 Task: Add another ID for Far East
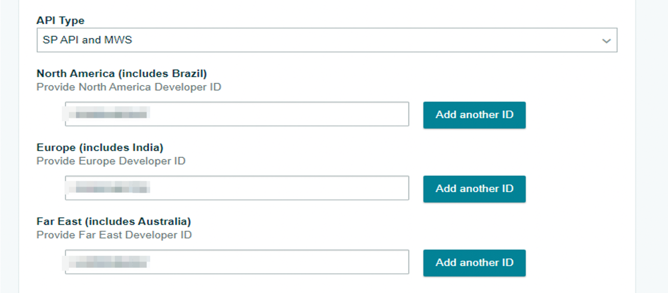click(x=474, y=263)
